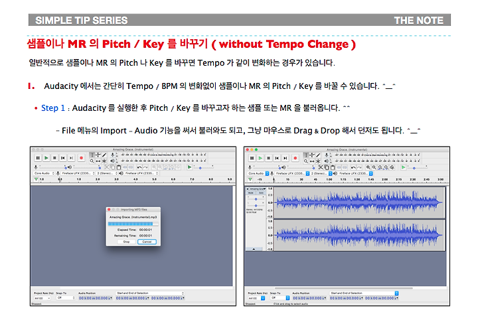Select the Draw pencil tool in waveform window
Image resolution: width=478 pixels, height=314 pixels.
click(x=318, y=155)
